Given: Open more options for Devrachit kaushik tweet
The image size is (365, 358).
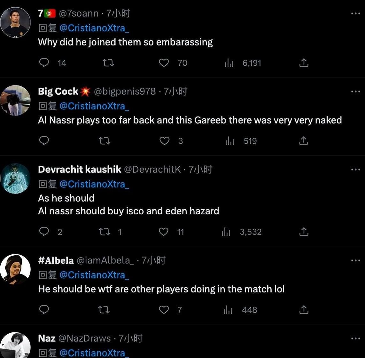Looking at the screenshot, I should [355, 170].
